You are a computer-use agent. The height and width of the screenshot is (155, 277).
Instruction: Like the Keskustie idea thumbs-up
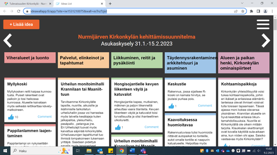[x=171, y=106]
